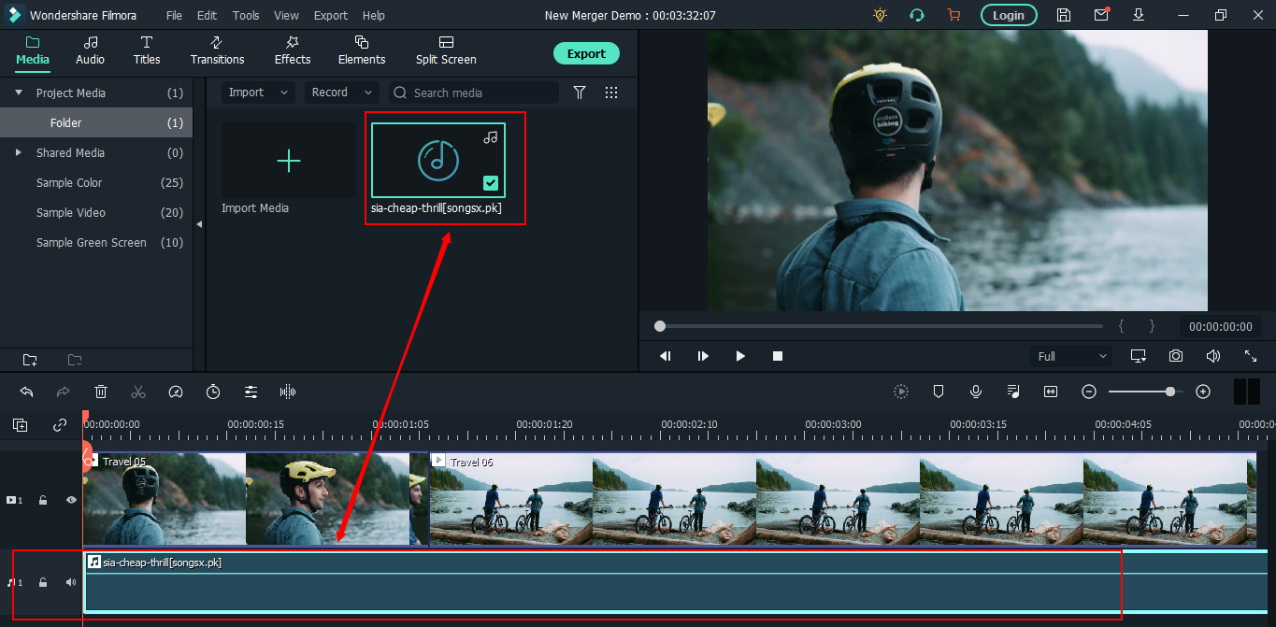Click the lightbulb tips icon
The width and height of the screenshot is (1276, 627).
(x=880, y=15)
